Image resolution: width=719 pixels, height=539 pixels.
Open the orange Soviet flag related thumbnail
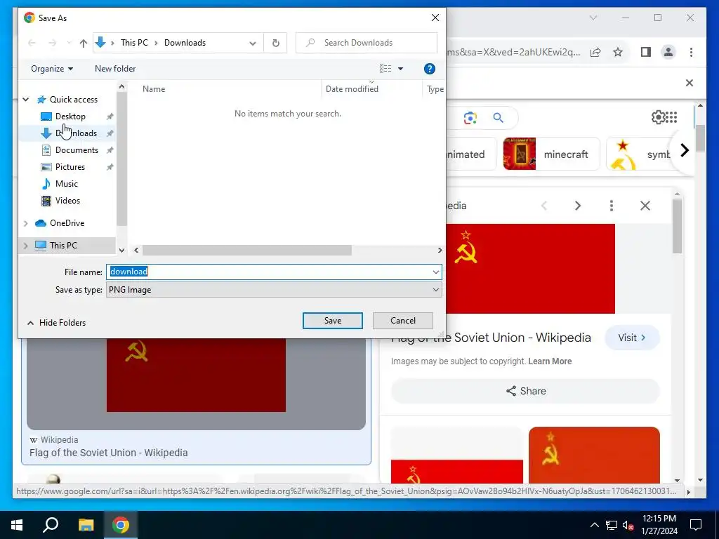tap(594, 455)
